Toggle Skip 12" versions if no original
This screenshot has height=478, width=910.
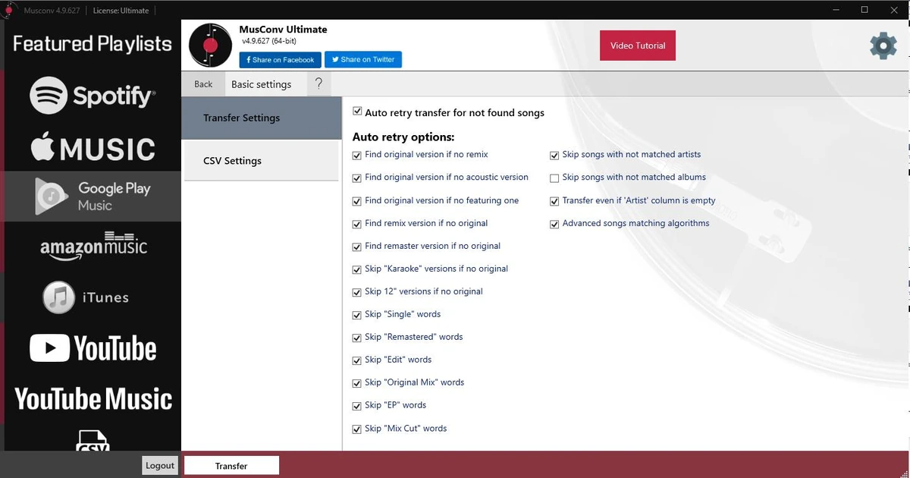357,292
